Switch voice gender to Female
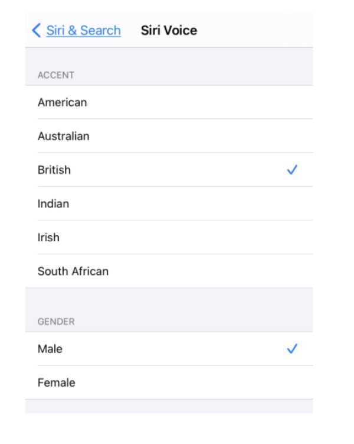 [169, 383]
